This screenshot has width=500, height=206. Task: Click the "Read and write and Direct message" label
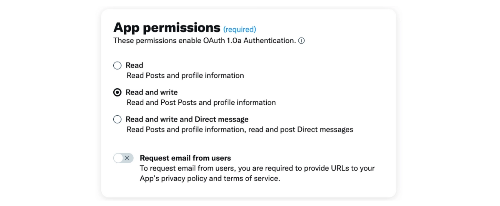click(x=187, y=119)
